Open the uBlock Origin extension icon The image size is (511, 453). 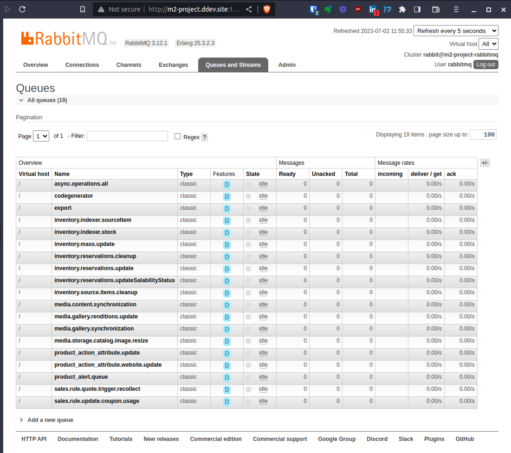(x=358, y=9)
